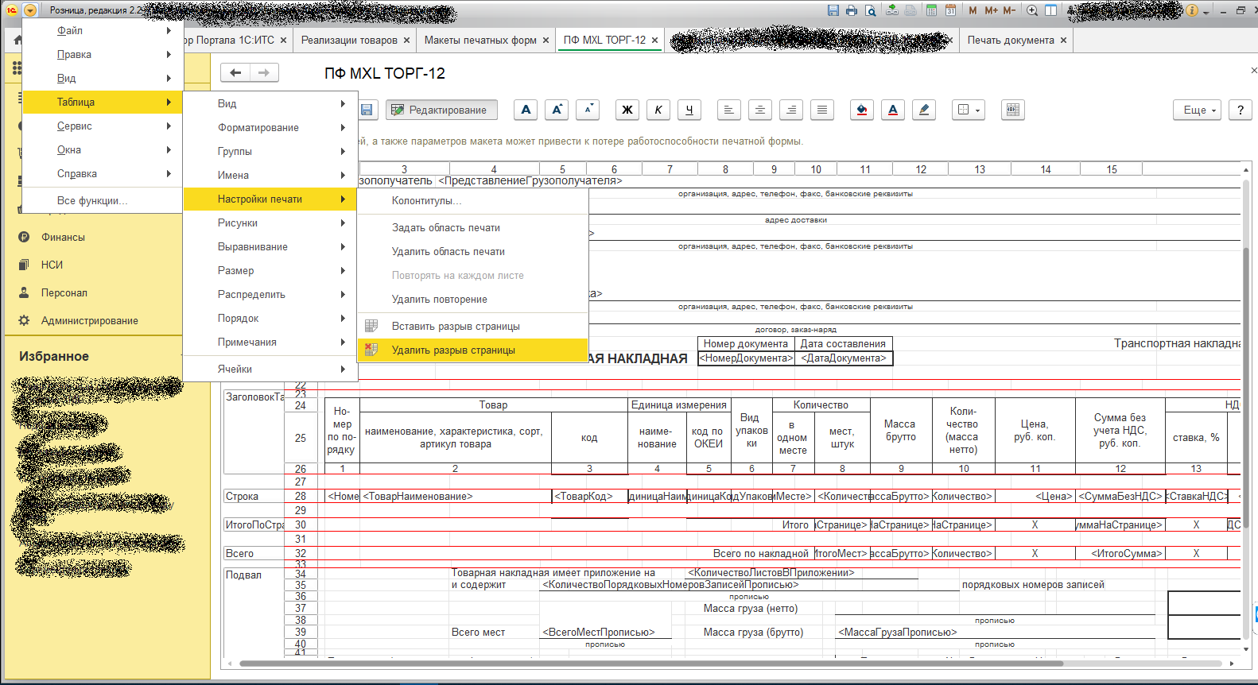Go back with the left arrow button
The width and height of the screenshot is (1258, 685).
(235, 72)
